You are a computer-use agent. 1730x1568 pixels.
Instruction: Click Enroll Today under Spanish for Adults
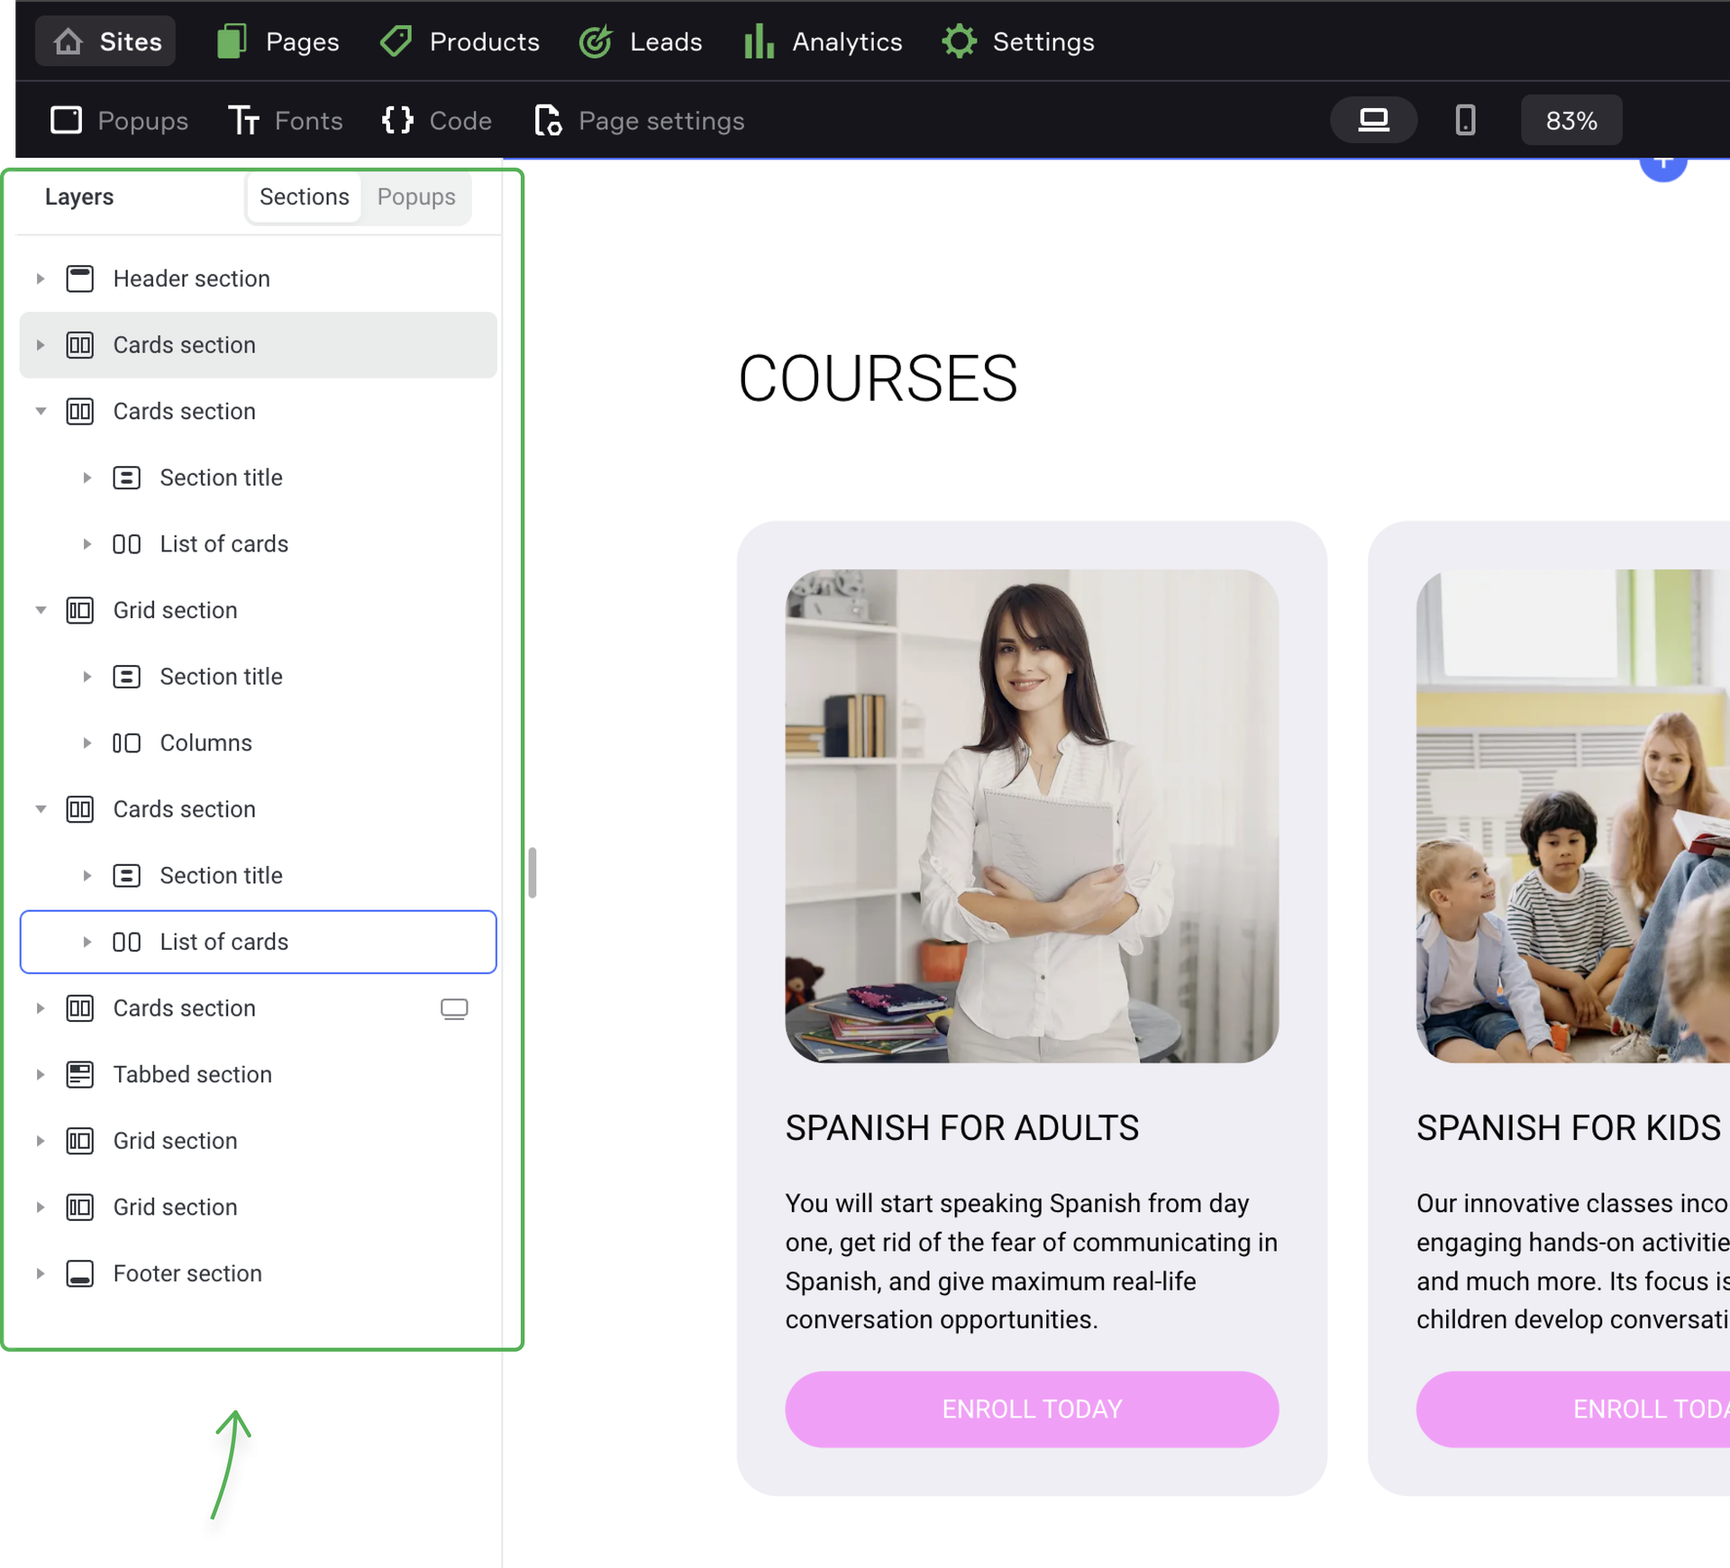click(x=1031, y=1408)
